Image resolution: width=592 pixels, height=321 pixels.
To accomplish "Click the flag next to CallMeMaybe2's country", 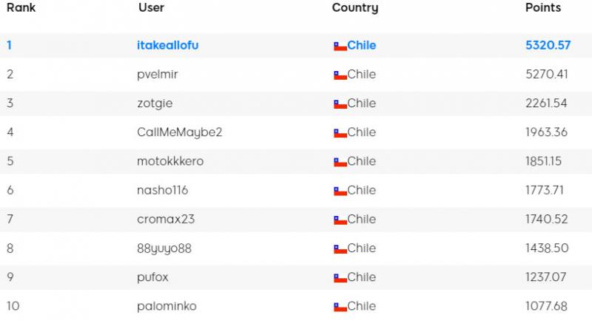I will (340, 134).
